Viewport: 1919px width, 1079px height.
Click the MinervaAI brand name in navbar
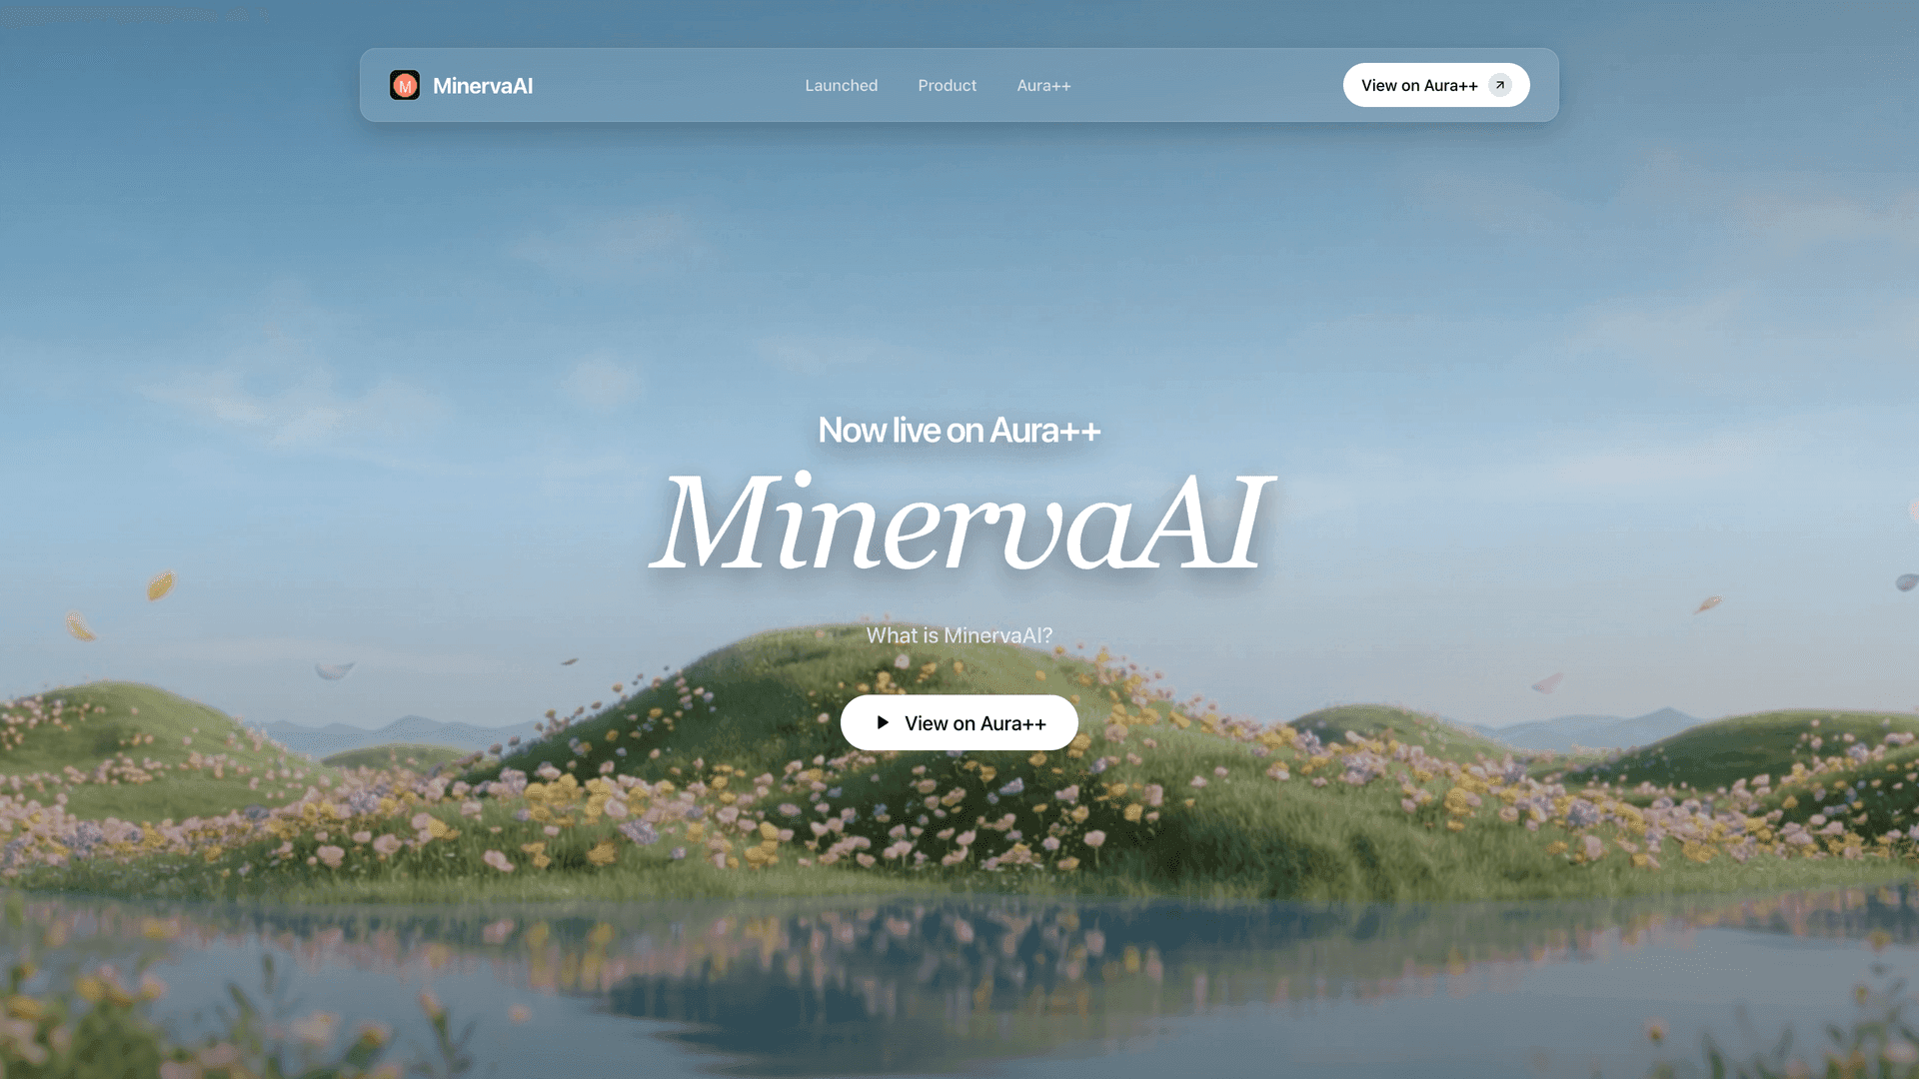[x=483, y=86]
